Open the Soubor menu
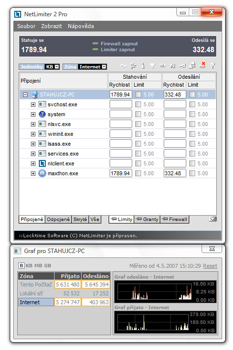The width and height of the screenshot is (233, 350). pyautogui.click(x=27, y=26)
